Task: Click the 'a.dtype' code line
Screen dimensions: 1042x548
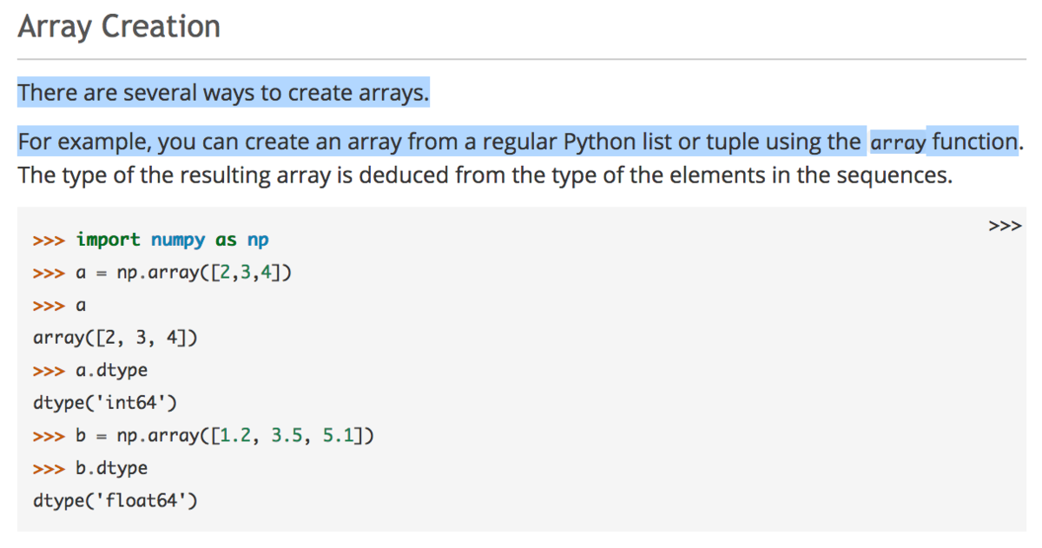Action: pos(112,370)
